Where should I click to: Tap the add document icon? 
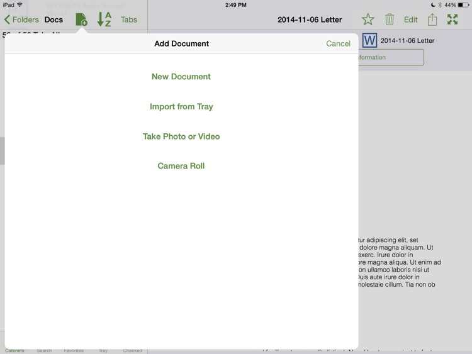coord(81,19)
